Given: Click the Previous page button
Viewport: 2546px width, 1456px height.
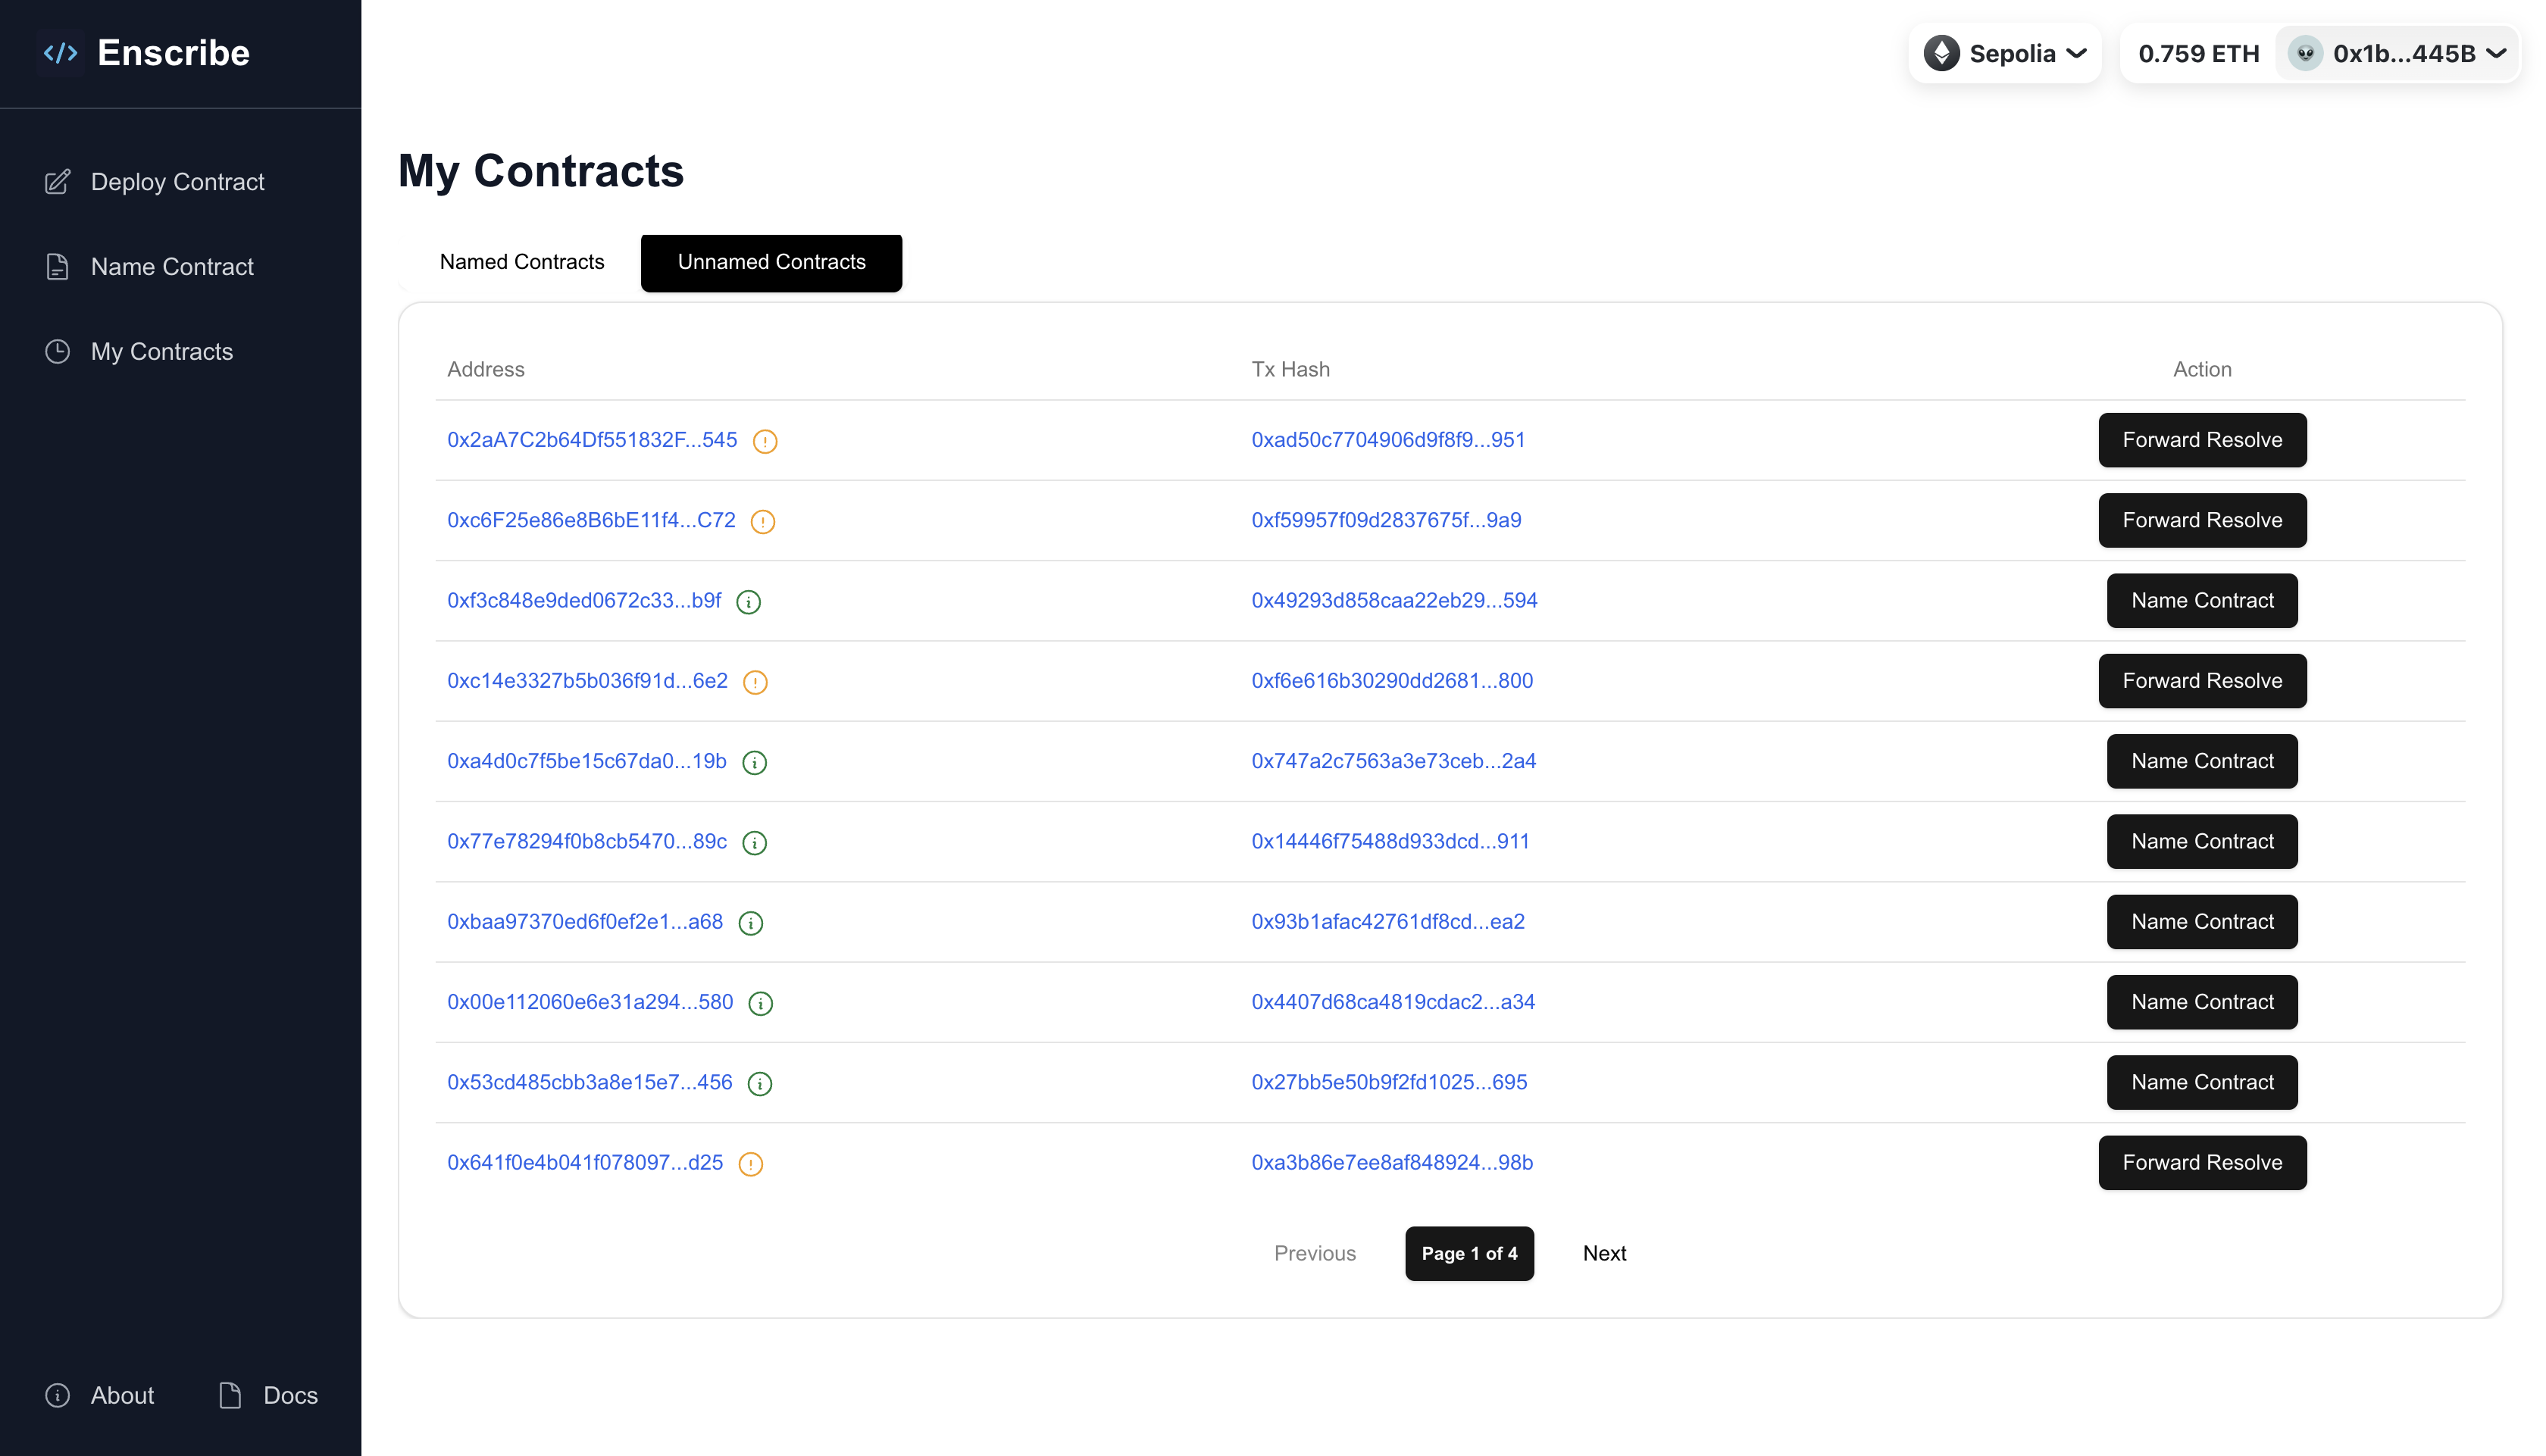Looking at the screenshot, I should point(1314,1253).
